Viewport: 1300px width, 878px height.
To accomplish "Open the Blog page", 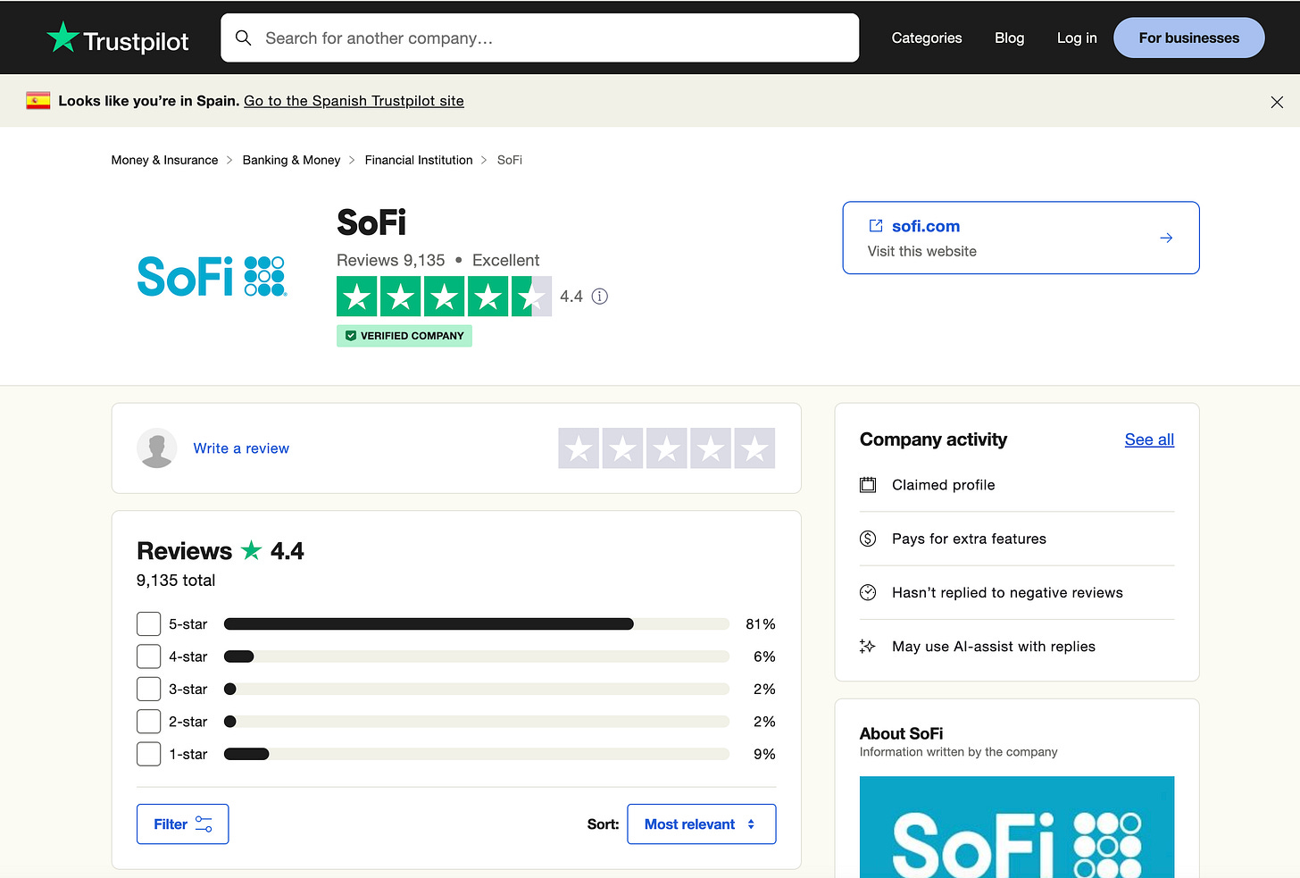I will (1010, 38).
